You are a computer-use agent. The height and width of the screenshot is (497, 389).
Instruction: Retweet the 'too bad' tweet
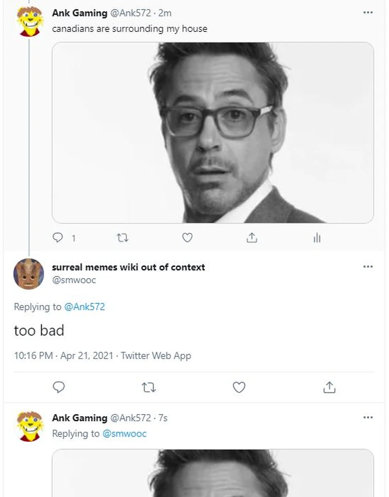149,387
